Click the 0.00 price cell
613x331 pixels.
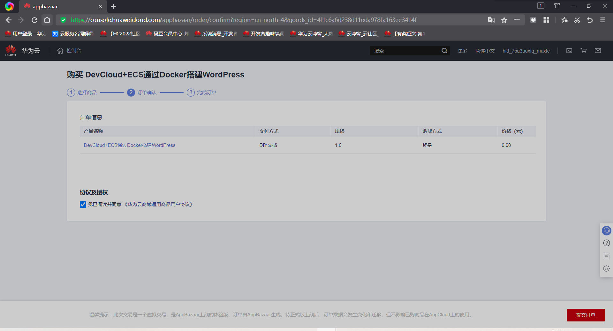(506, 145)
